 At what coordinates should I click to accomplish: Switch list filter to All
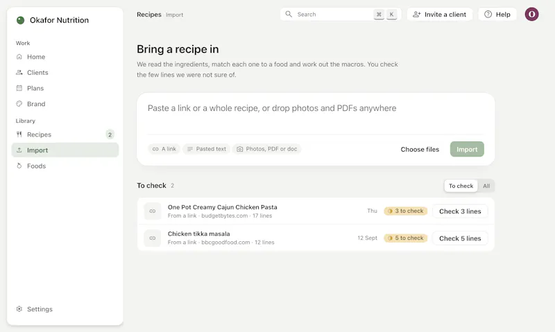coord(486,186)
